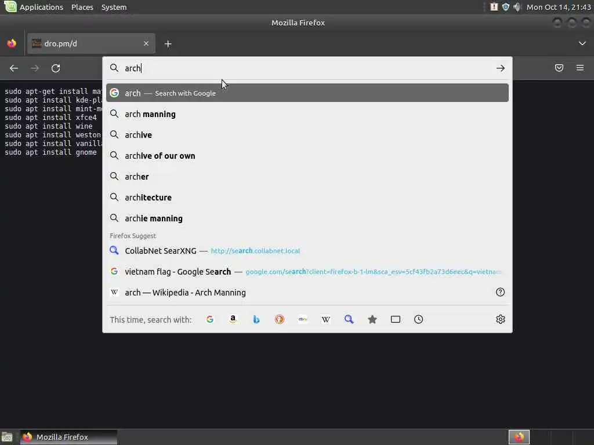Click the show desktop icon in bottom panel
The image size is (594, 445).
point(7,437)
